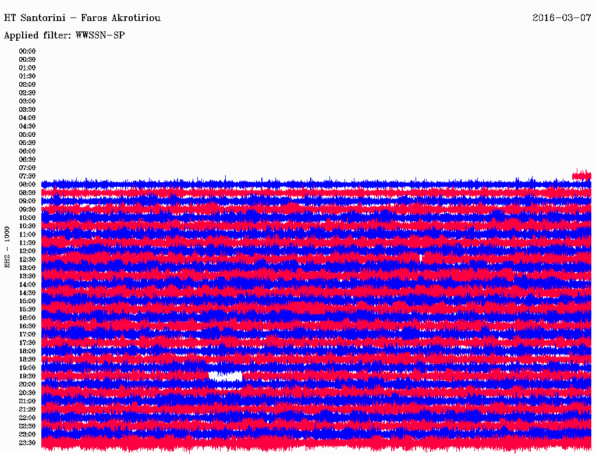Select the 20:30 row label
596x454 pixels.
(x=27, y=392)
